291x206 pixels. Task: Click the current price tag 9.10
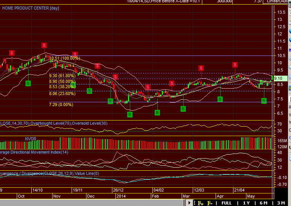(x=280, y=78)
